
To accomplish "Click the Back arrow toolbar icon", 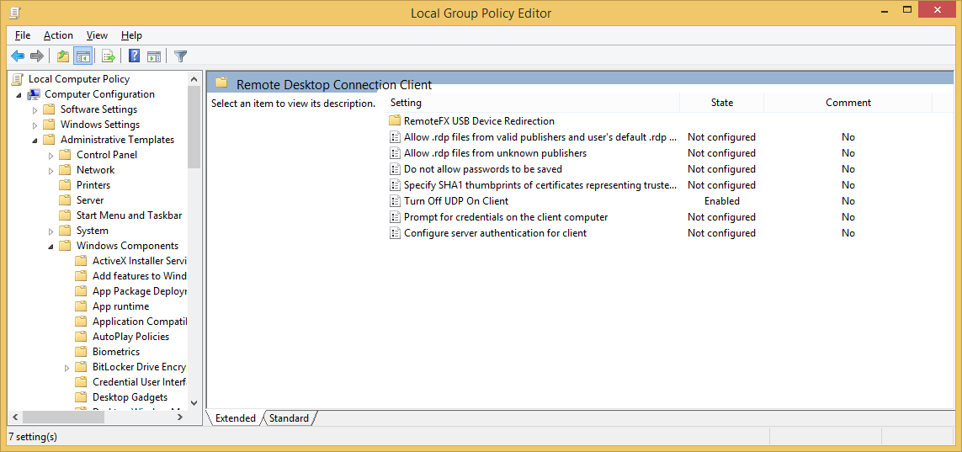I will [x=18, y=56].
